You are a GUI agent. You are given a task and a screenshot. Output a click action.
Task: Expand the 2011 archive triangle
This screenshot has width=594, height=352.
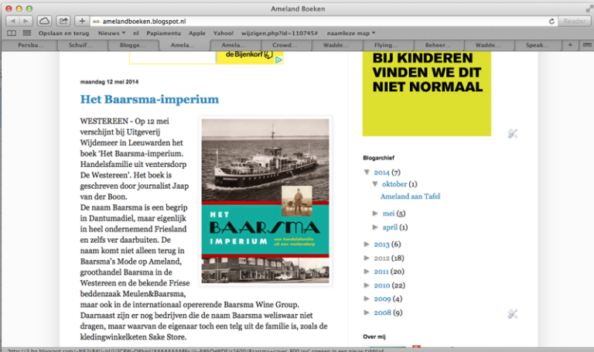coord(367,272)
